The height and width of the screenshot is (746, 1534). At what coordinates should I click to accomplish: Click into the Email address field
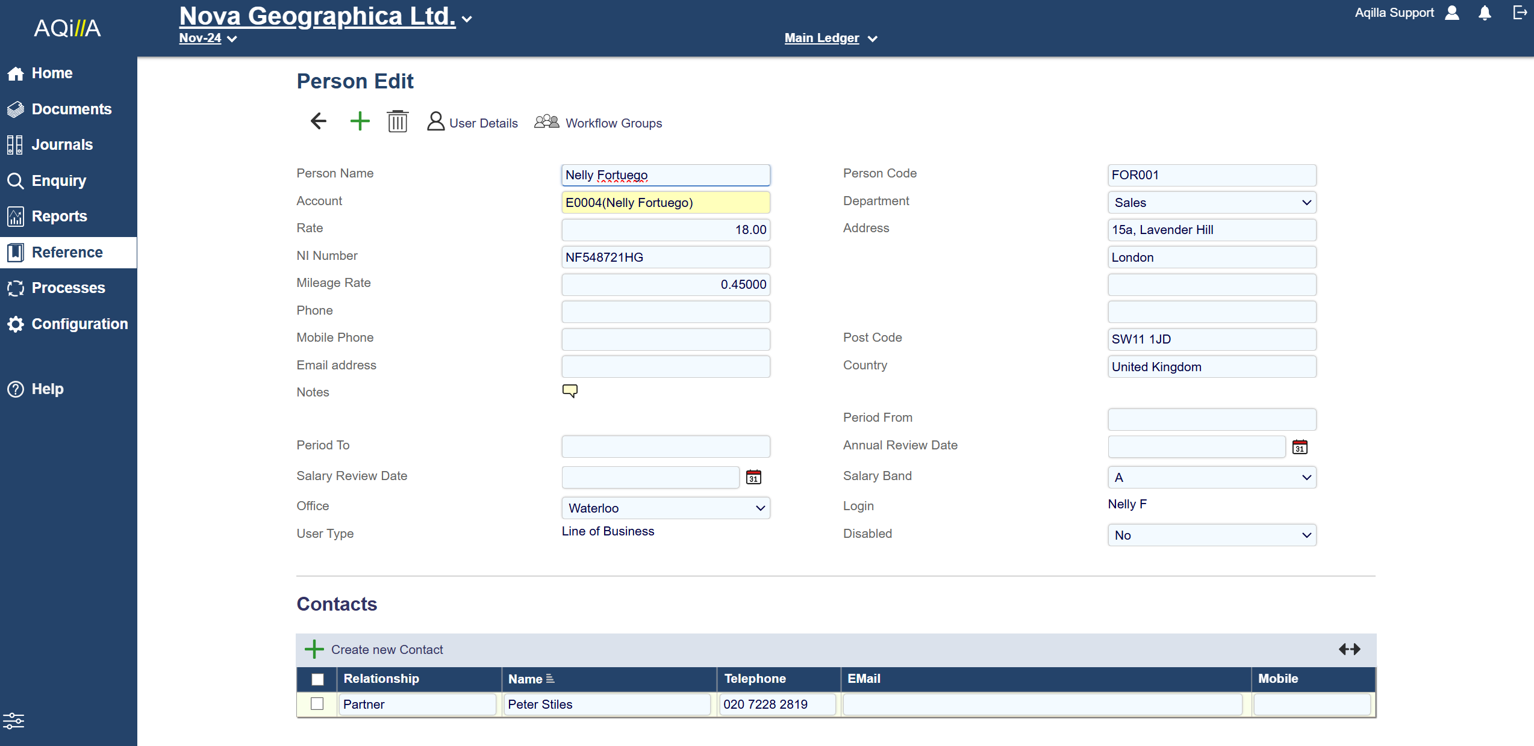click(x=666, y=366)
